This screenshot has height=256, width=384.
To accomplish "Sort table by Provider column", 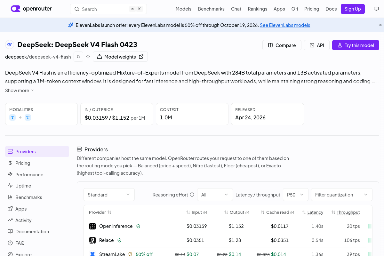I will click(100, 212).
